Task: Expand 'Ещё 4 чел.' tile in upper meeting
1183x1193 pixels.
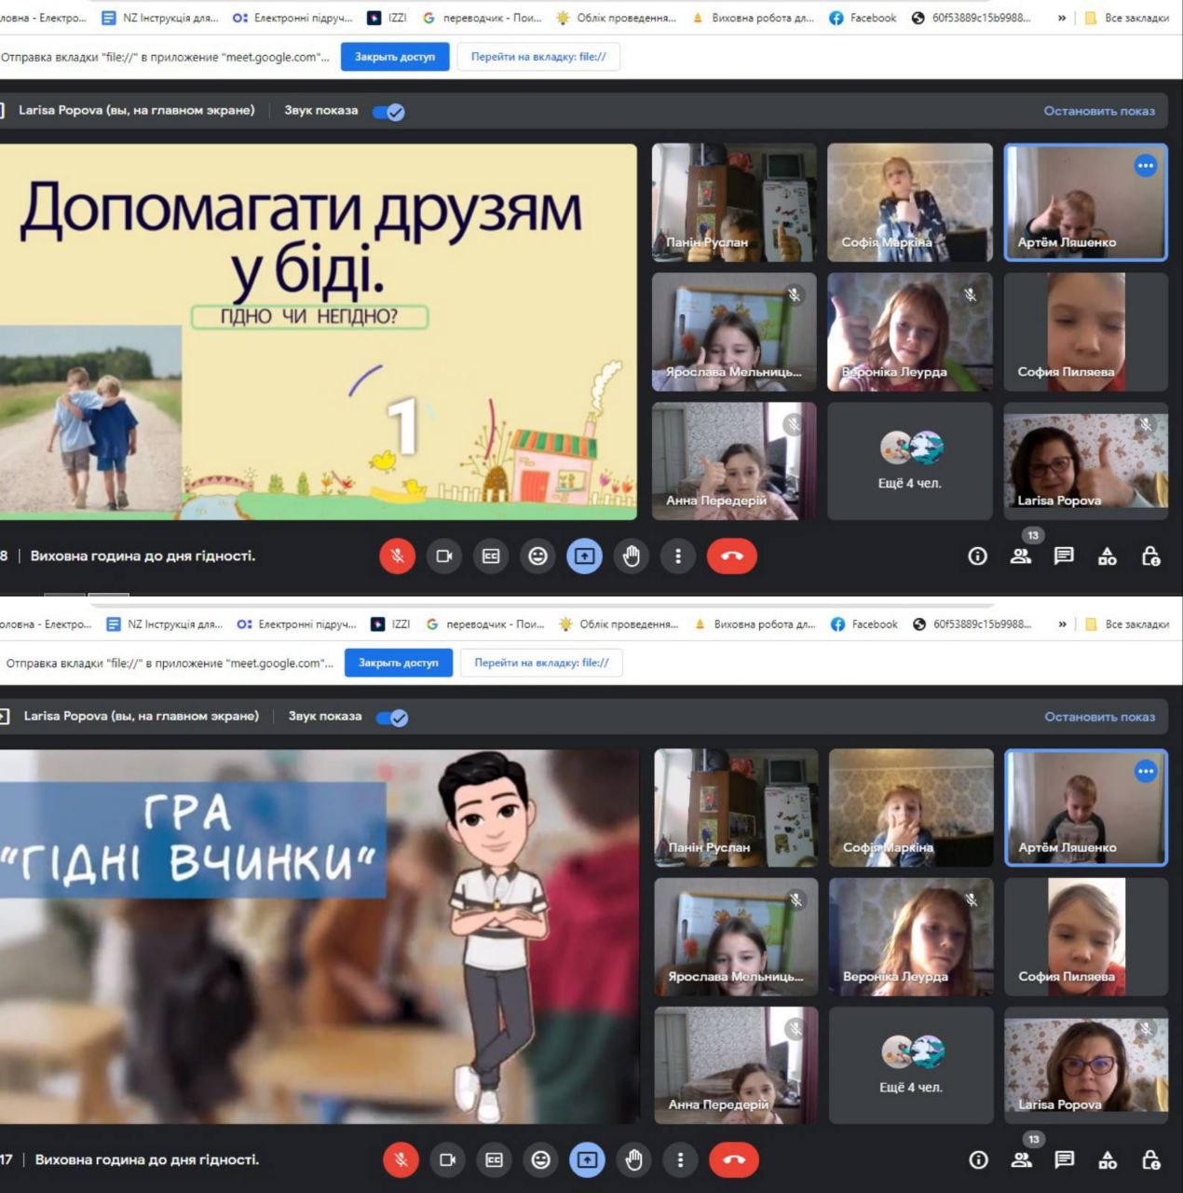Action: pyautogui.click(x=909, y=461)
